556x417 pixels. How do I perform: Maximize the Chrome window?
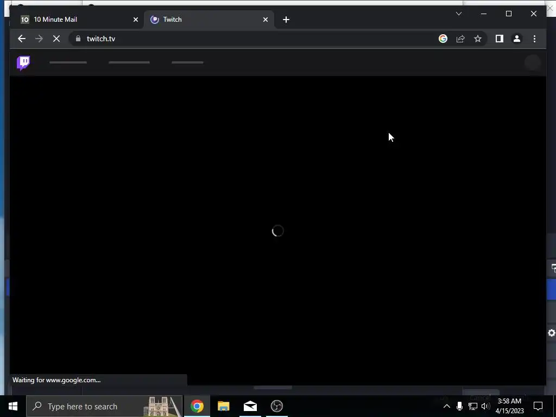click(x=508, y=14)
